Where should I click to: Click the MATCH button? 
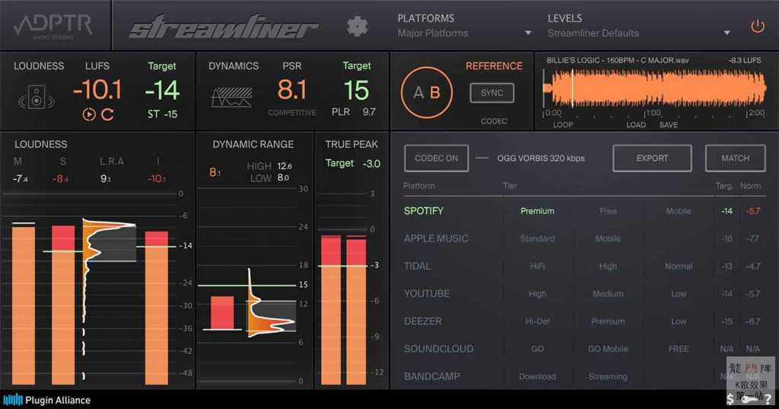736,158
